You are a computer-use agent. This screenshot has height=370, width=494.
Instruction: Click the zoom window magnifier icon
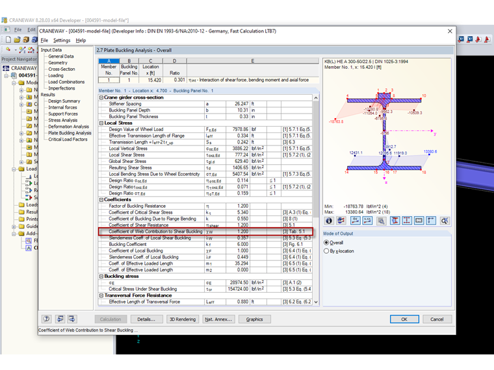(381, 221)
